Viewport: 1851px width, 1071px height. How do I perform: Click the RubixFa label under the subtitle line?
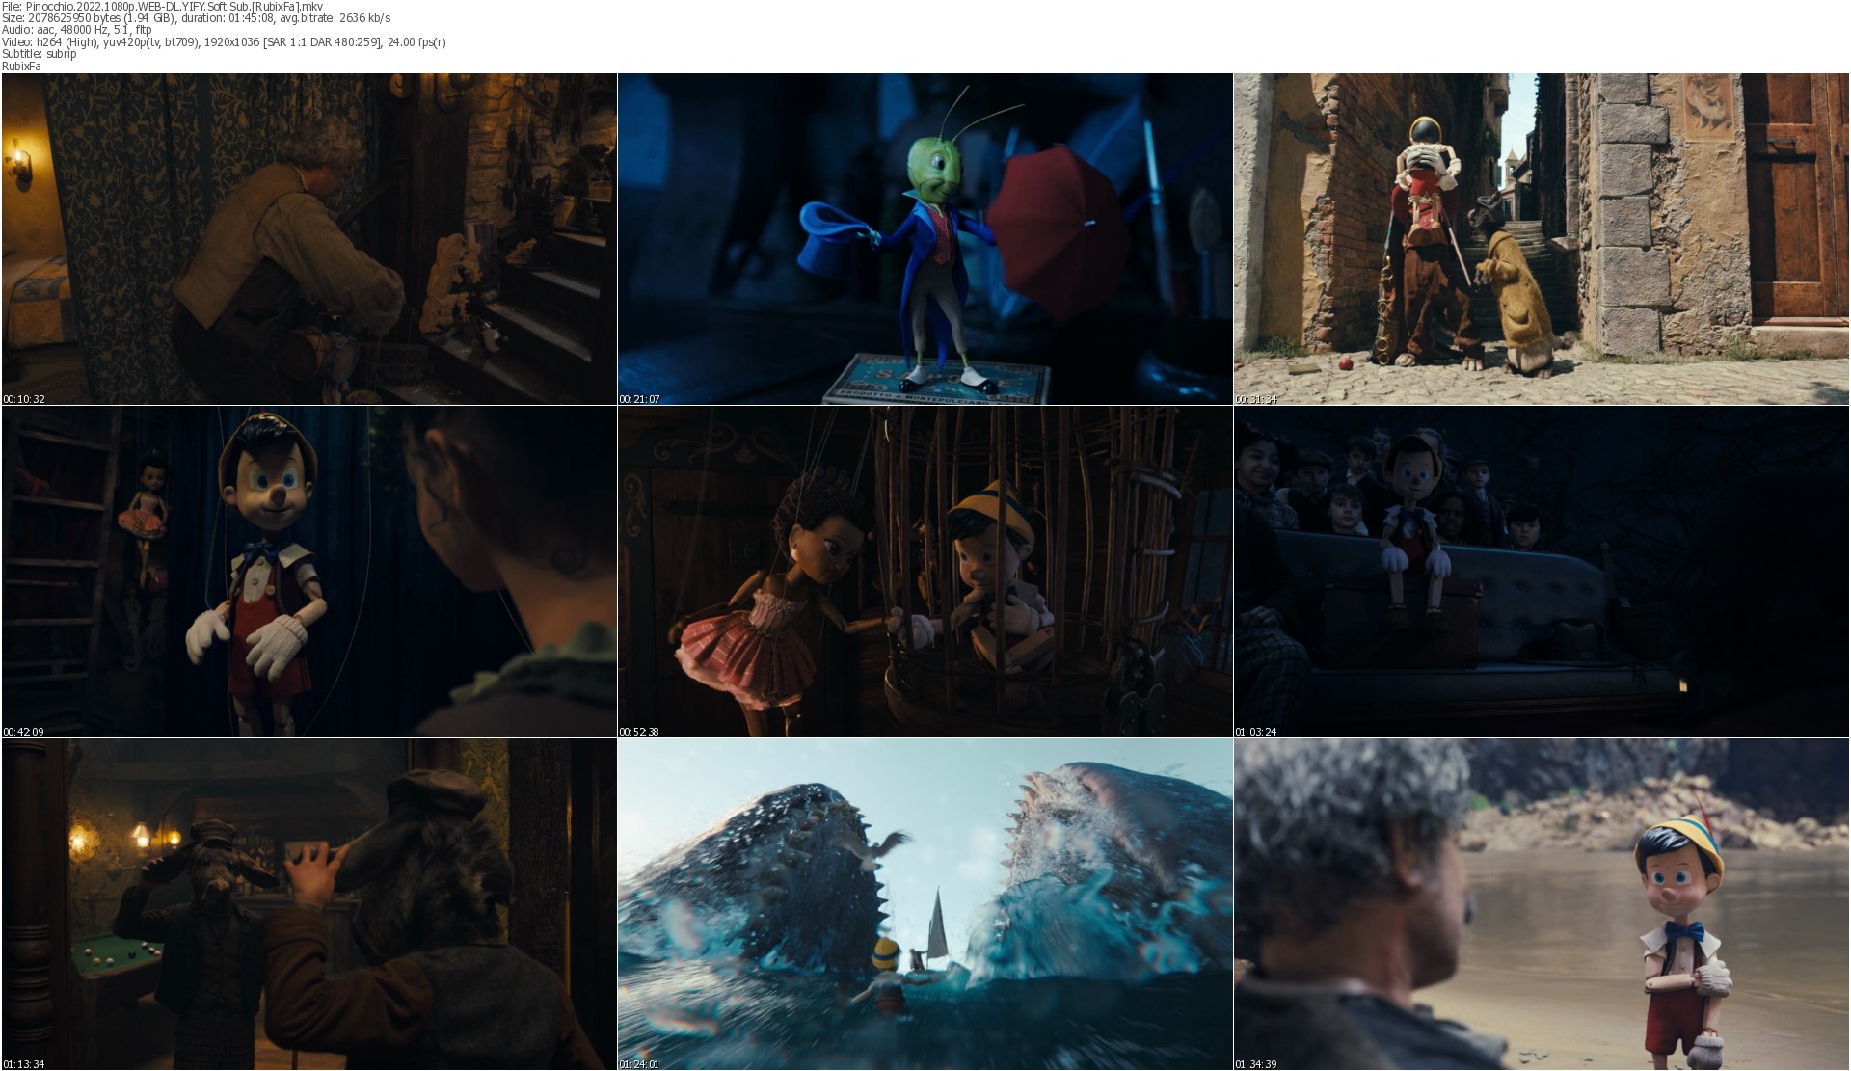(x=21, y=67)
